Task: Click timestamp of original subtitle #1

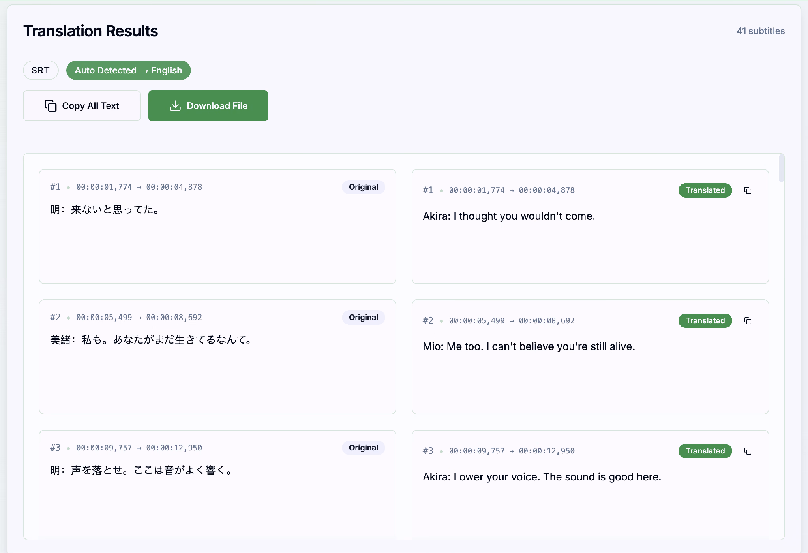Action: 139,187
